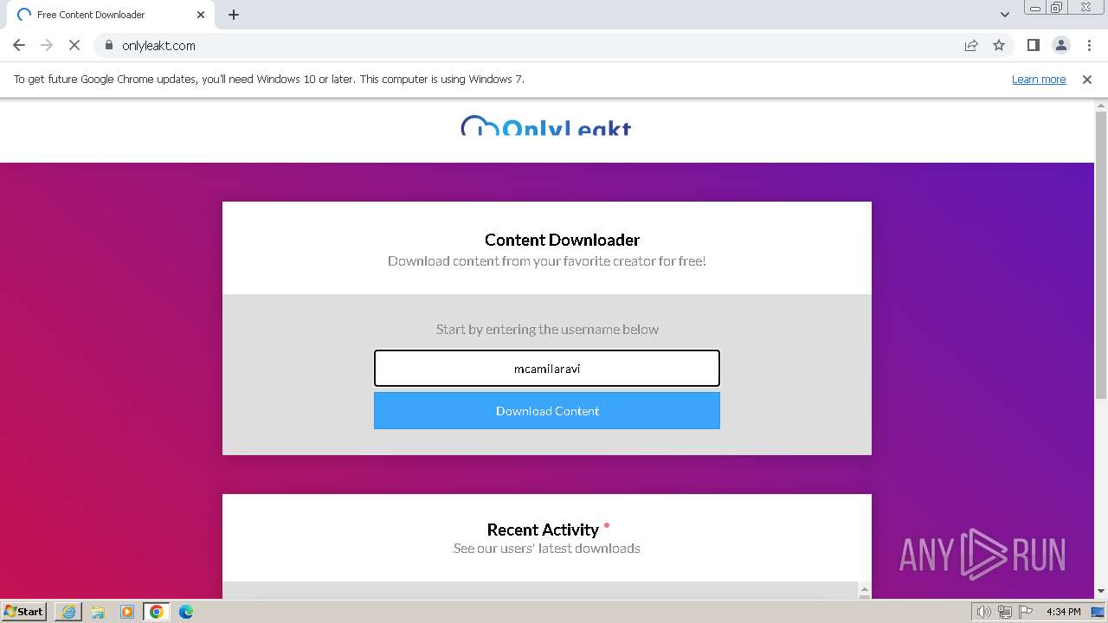This screenshot has height=623, width=1108.
Task: Click the OnlyLeakt logo
Action: pyautogui.click(x=546, y=126)
